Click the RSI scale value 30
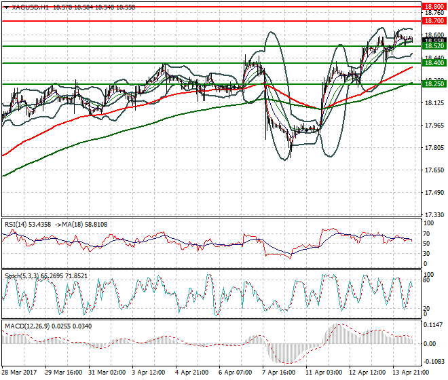This screenshot has width=448, height=380. point(426,253)
